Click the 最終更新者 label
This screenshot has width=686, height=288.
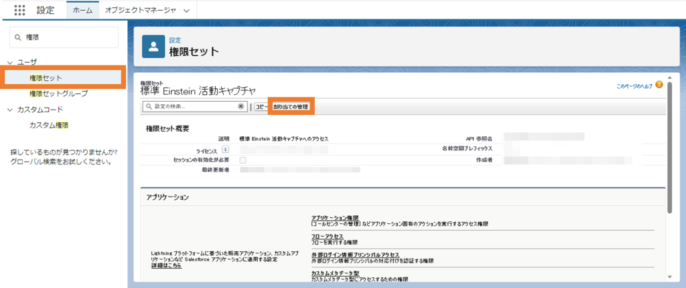(x=216, y=169)
